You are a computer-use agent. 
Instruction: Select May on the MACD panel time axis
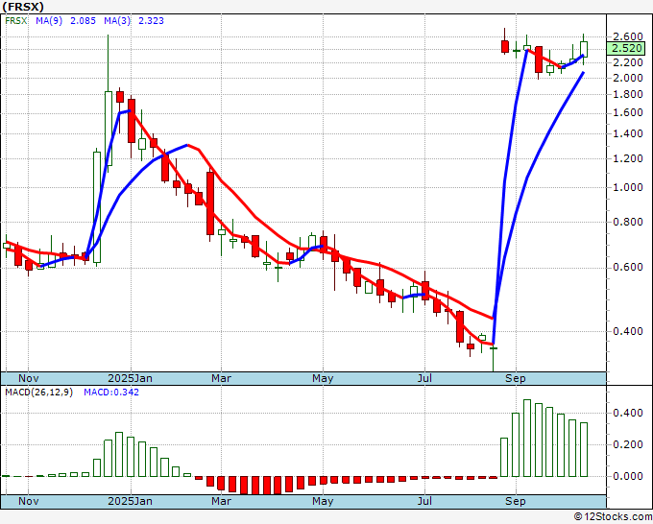tap(323, 501)
